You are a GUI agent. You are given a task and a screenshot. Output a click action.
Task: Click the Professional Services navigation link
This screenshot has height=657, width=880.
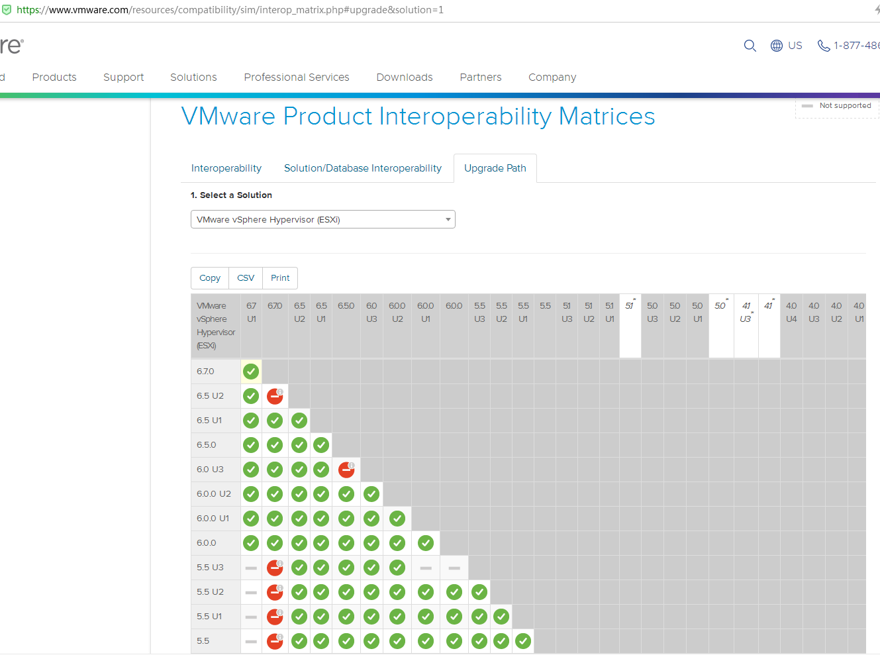(296, 77)
